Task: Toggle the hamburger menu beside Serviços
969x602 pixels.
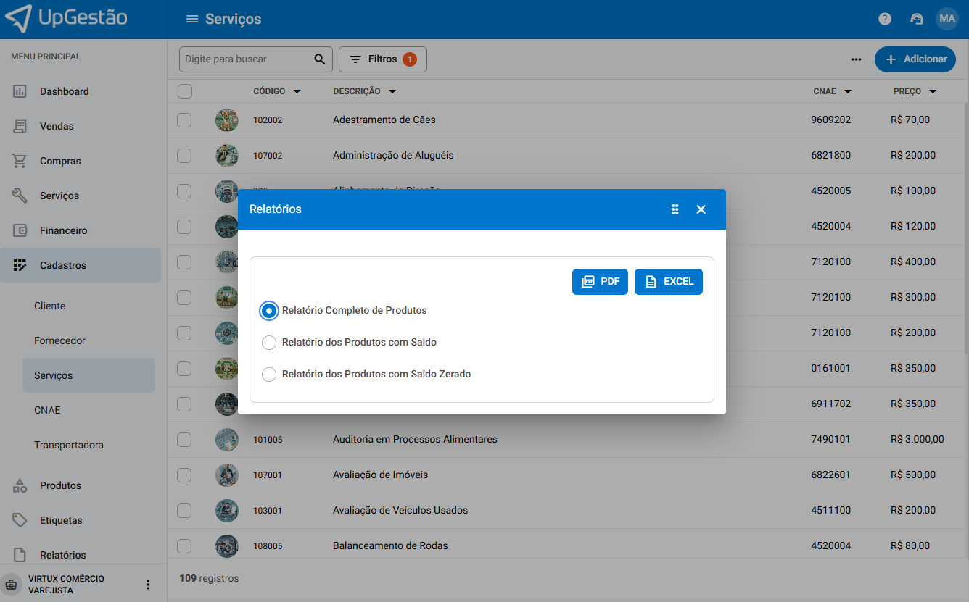Action: [x=192, y=20]
